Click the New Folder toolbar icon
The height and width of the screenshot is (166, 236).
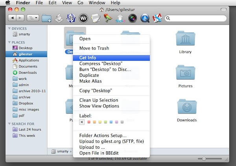(46, 18)
